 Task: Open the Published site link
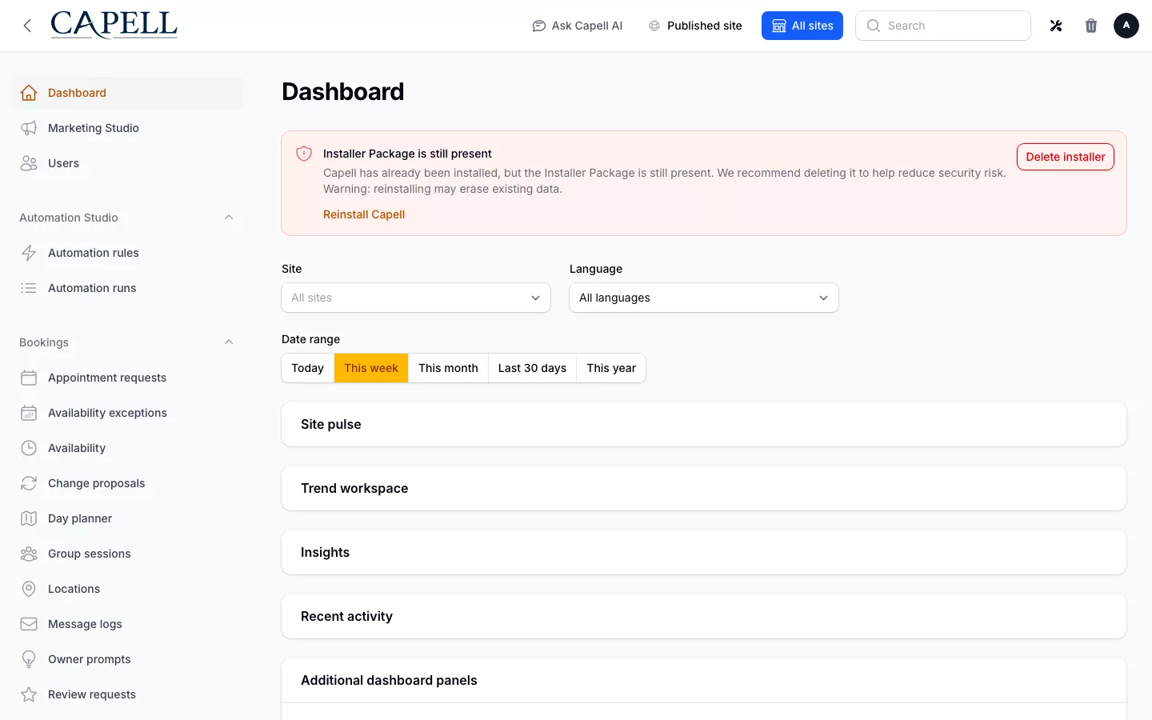click(695, 26)
